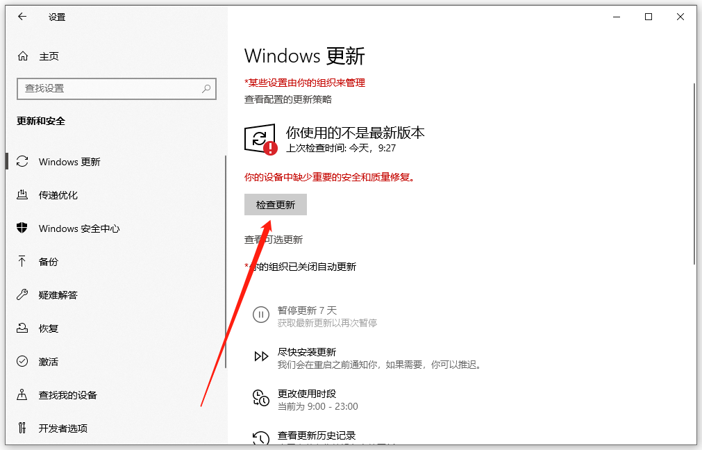Focus the 查找设置 search field

coord(117,89)
